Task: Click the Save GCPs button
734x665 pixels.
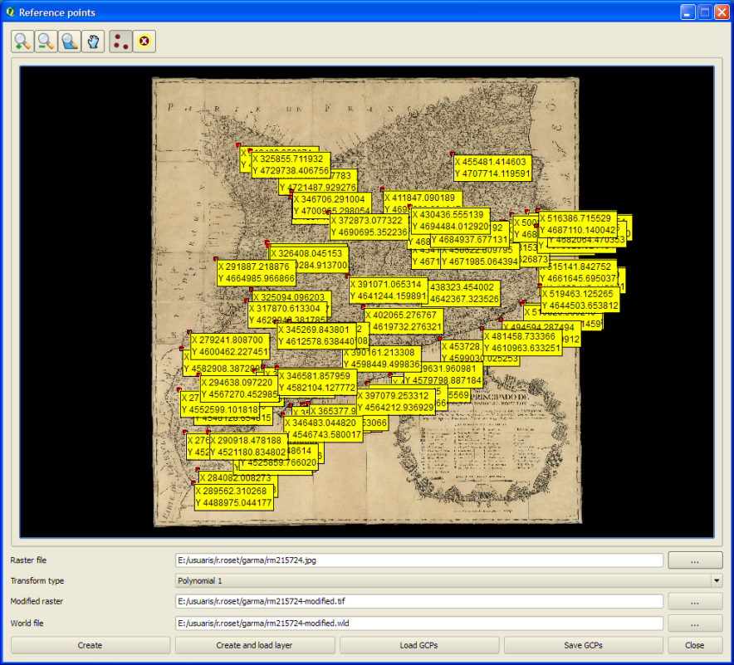Action: [x=583, y=645]
